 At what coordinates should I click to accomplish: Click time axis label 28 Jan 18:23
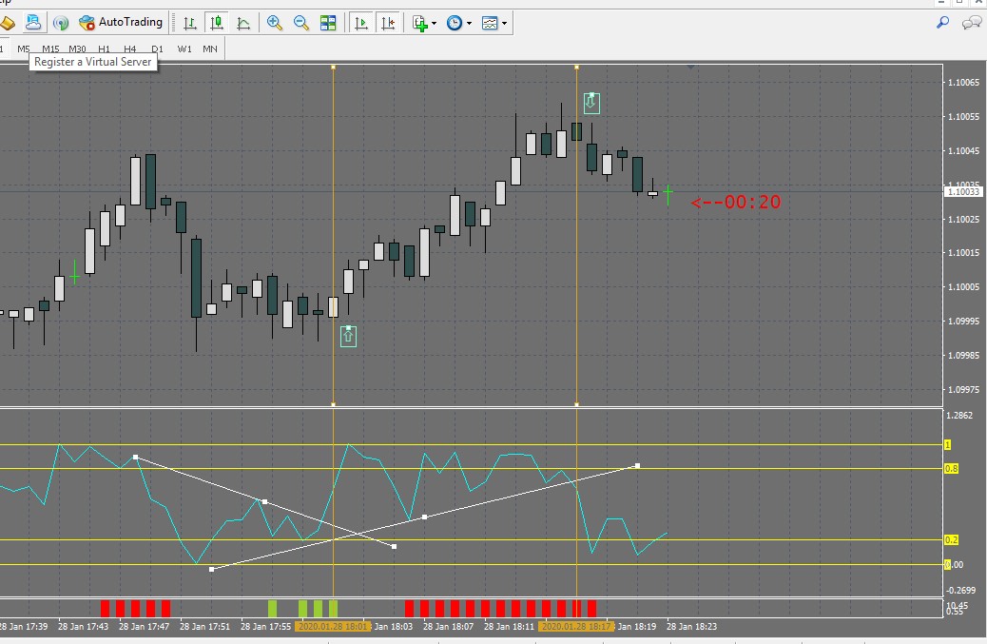691,626
